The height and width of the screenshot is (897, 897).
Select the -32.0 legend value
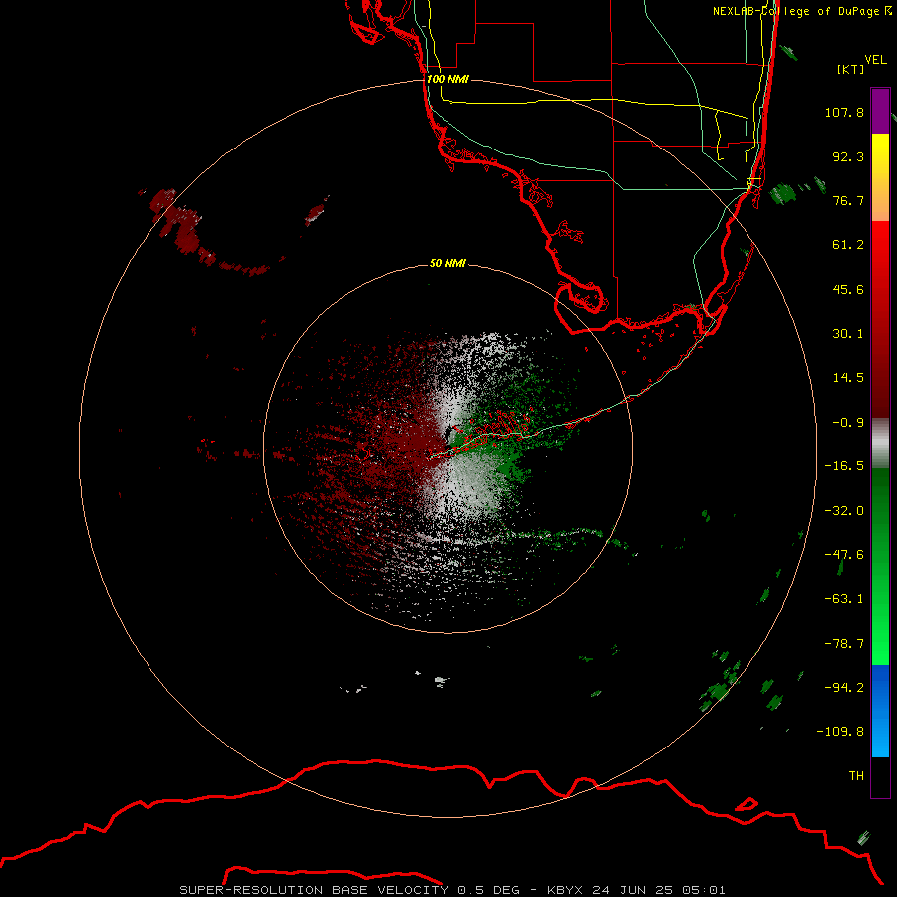pyautogui.click(x=844, y=511)
